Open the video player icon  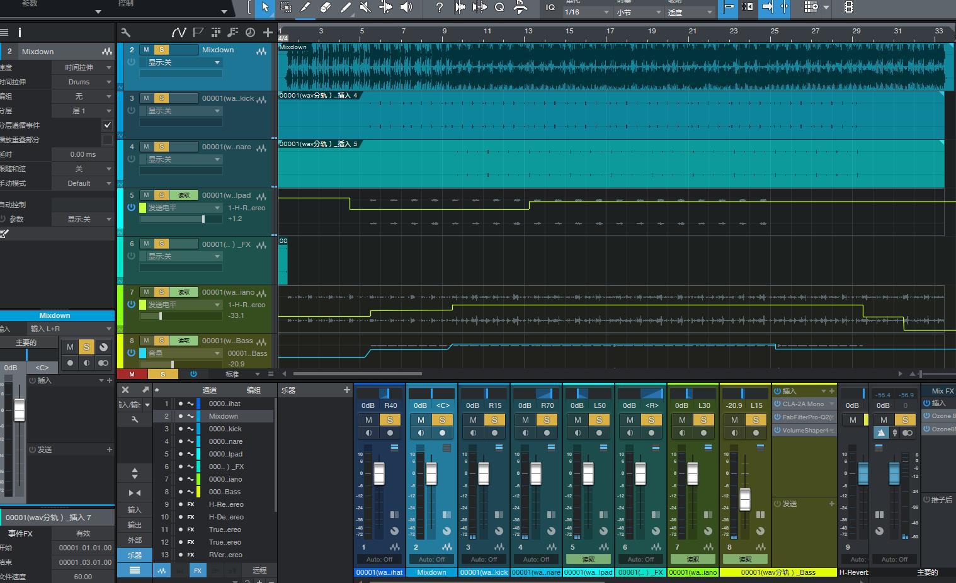[848, 7]
